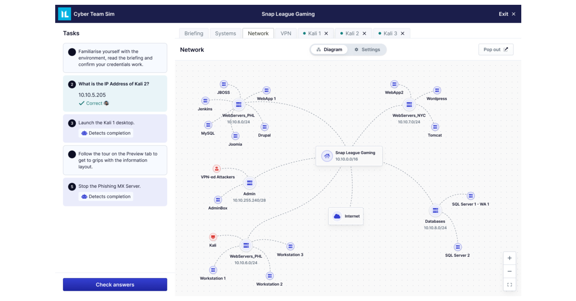Open the Briefing tab
The image size is (576, 301).
194,34
